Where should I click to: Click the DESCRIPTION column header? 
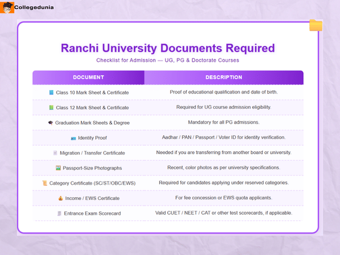224,78
